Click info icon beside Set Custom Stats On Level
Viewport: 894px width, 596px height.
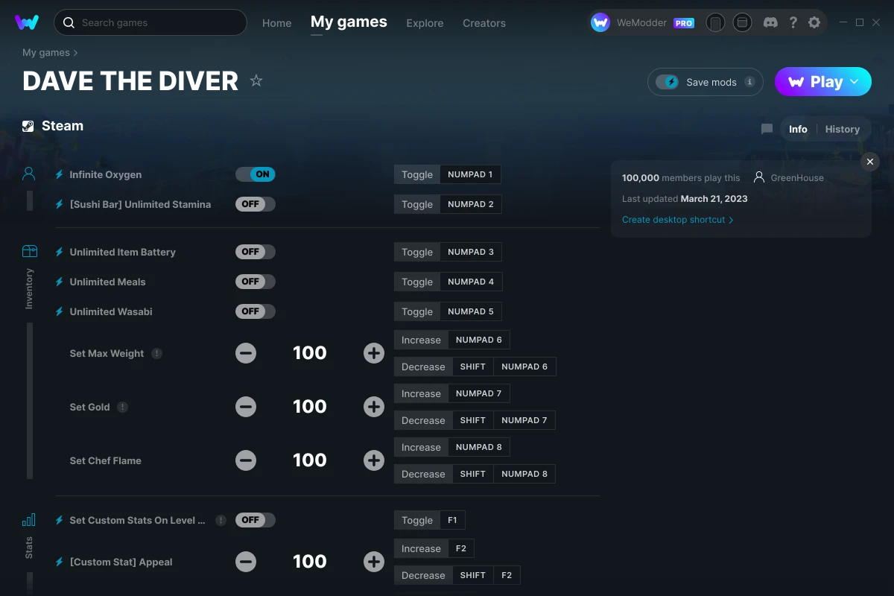pos(221,520)
